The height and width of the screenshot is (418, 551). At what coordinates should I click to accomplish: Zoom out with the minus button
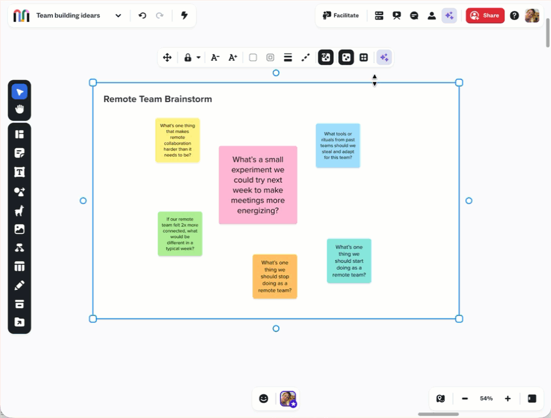[x=465, y=399]
